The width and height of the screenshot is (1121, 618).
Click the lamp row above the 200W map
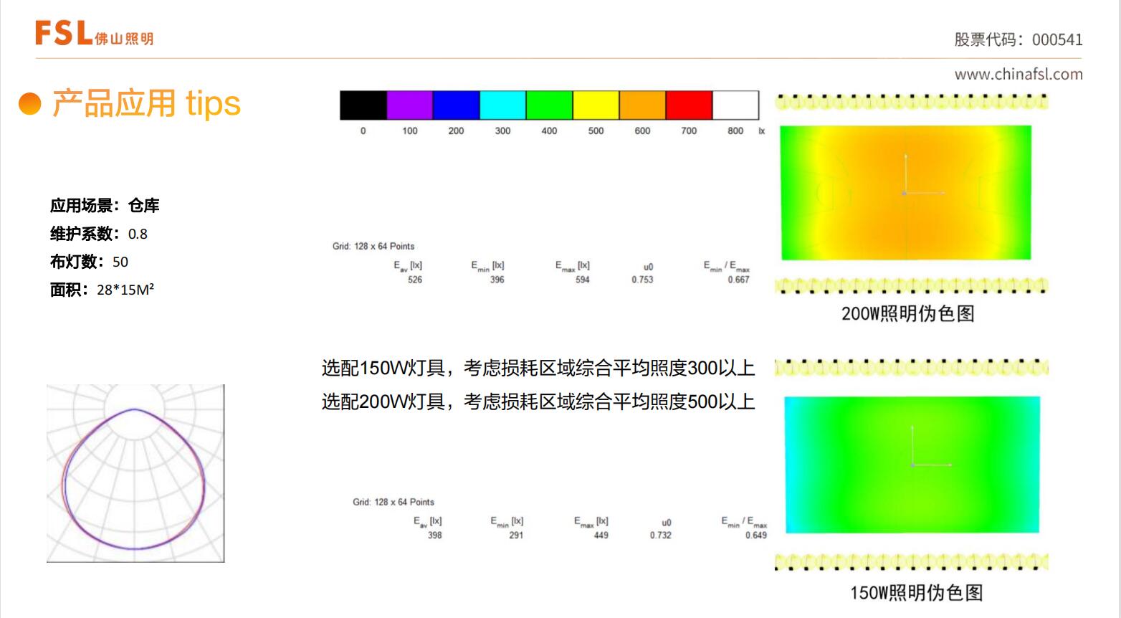click(911, 102)
